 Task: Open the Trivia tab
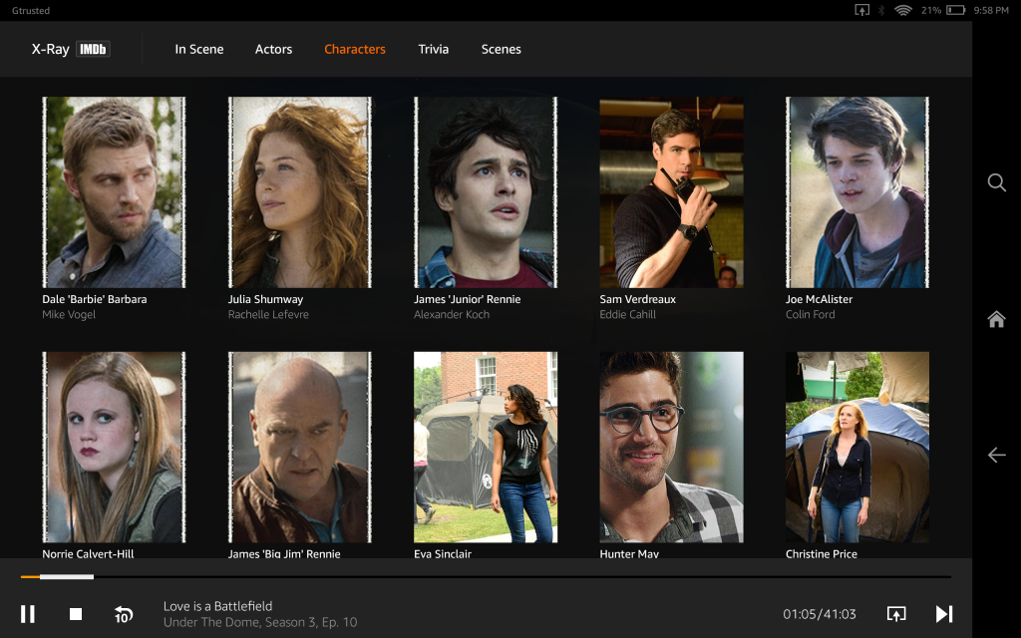434,50
